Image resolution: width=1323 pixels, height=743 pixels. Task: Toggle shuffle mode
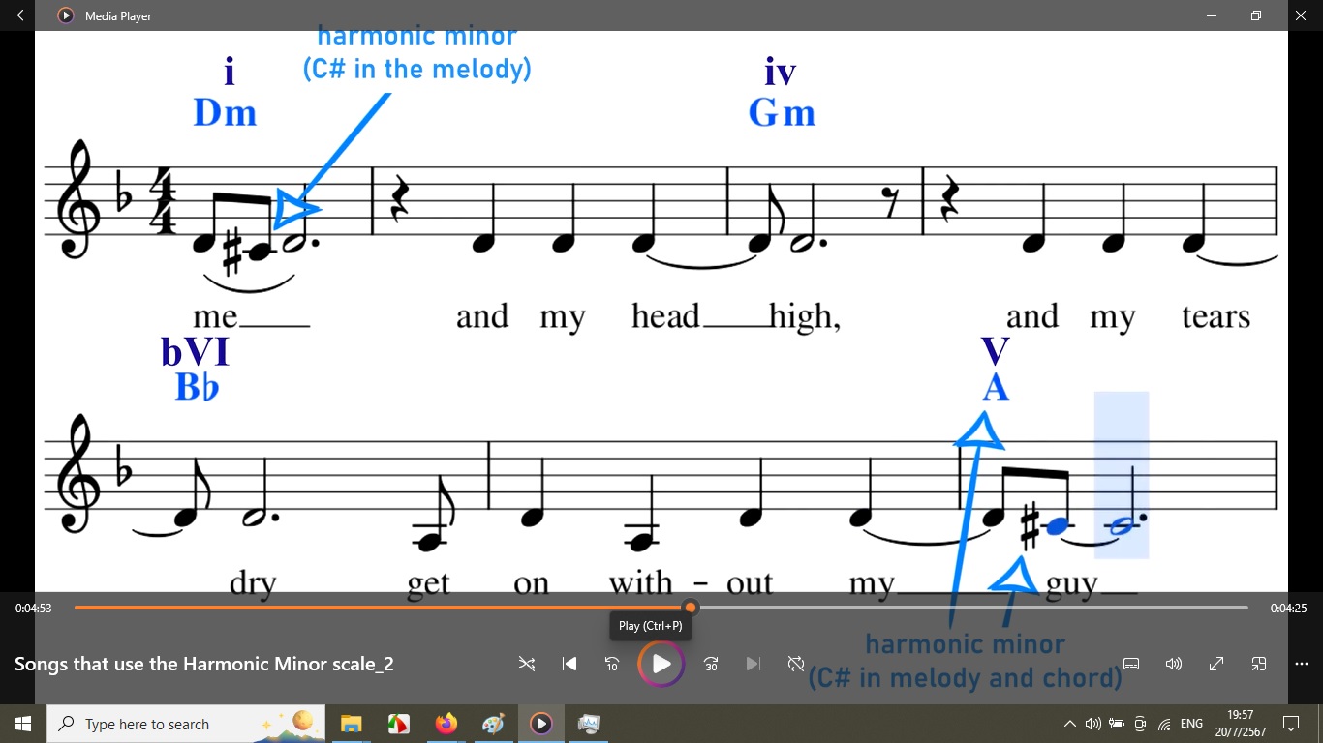pyautogui.click(x=527, y=664)
